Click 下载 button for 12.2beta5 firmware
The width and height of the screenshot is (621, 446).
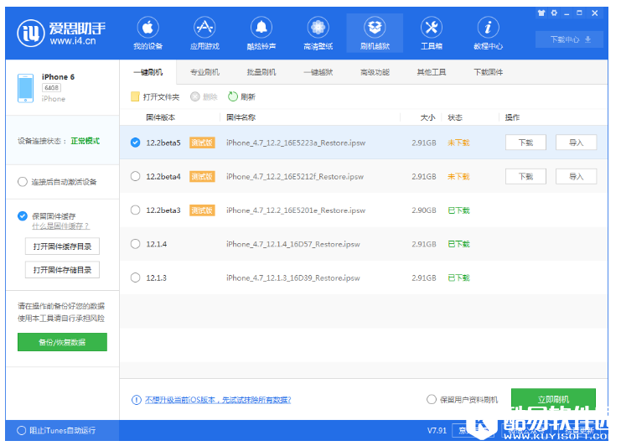(x=525, y=143)
